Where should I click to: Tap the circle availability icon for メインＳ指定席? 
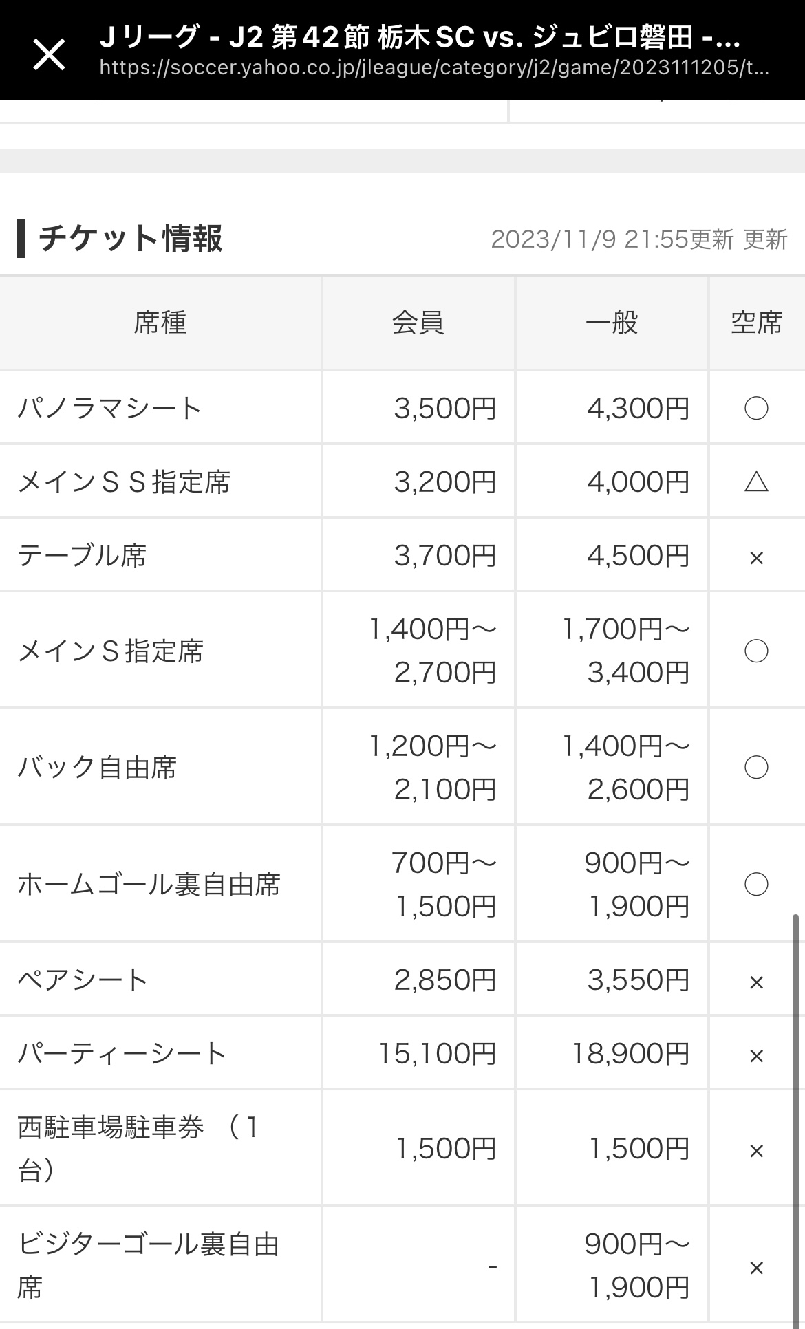pos(756,651)
